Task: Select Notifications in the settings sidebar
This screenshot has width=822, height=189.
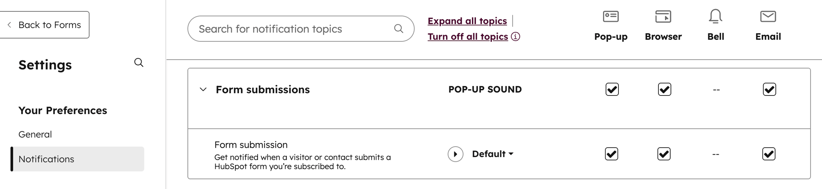Action: [46, 159]
